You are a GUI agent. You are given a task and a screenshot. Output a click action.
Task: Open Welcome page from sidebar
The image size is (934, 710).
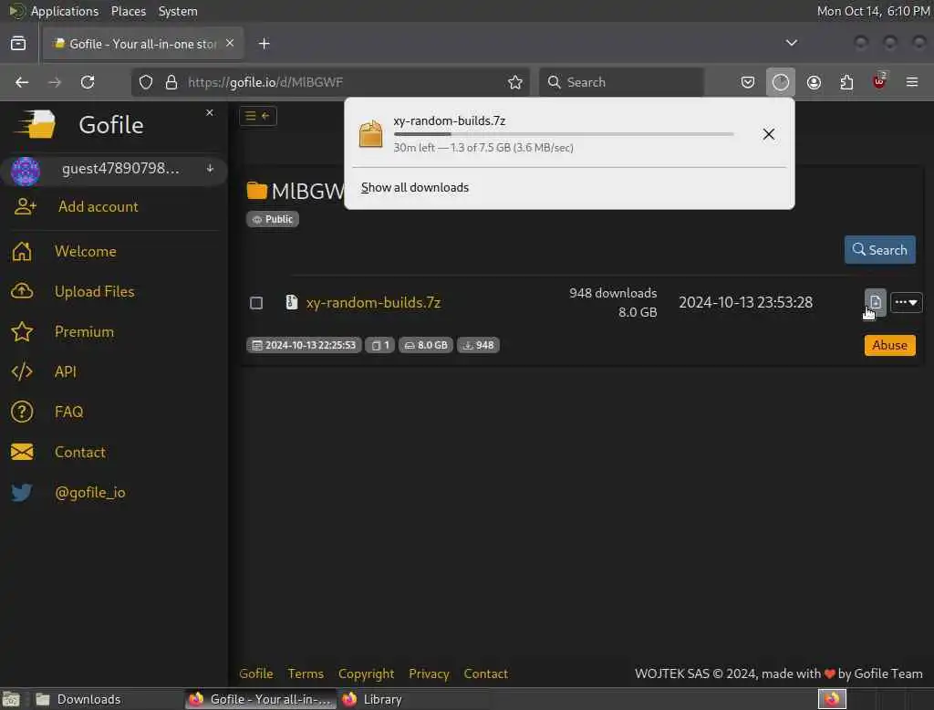point(86,252)
